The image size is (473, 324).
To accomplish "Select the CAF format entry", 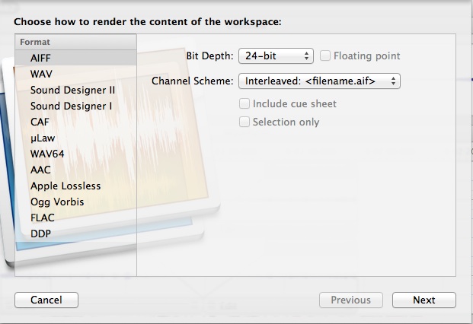I will (x=40, y=122).
